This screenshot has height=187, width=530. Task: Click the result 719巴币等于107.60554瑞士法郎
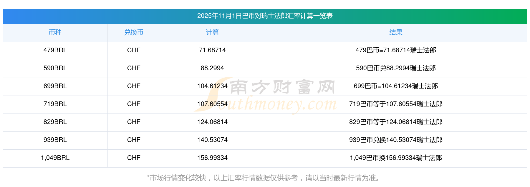tap(396, 104)
